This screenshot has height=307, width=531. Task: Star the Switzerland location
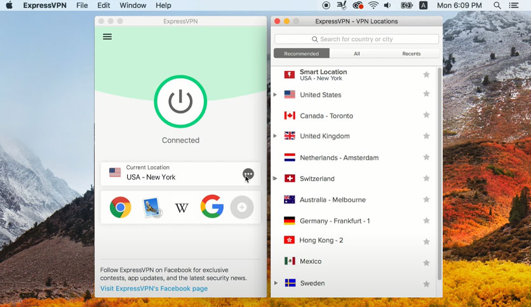click(426, 178)
